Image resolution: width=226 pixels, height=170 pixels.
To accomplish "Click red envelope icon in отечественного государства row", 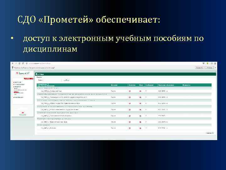I will (x=140, y=110).
